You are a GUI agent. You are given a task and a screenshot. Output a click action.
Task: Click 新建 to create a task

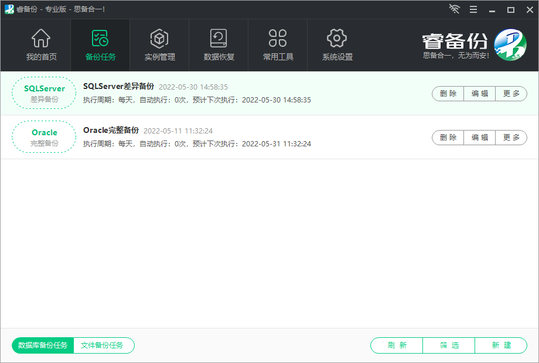[501, 345]
